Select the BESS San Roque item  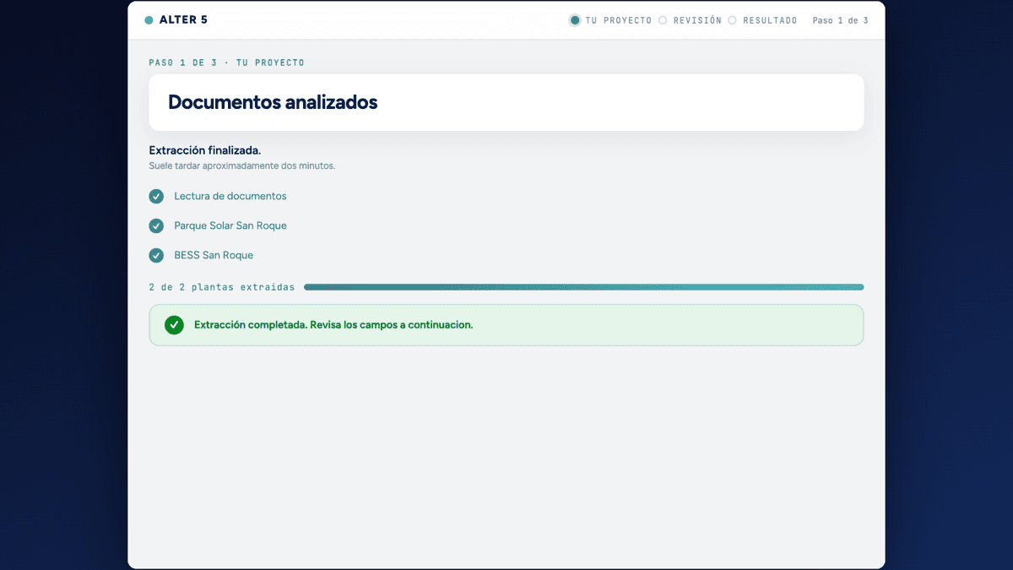pyautogui.click(x=214, y=255)
